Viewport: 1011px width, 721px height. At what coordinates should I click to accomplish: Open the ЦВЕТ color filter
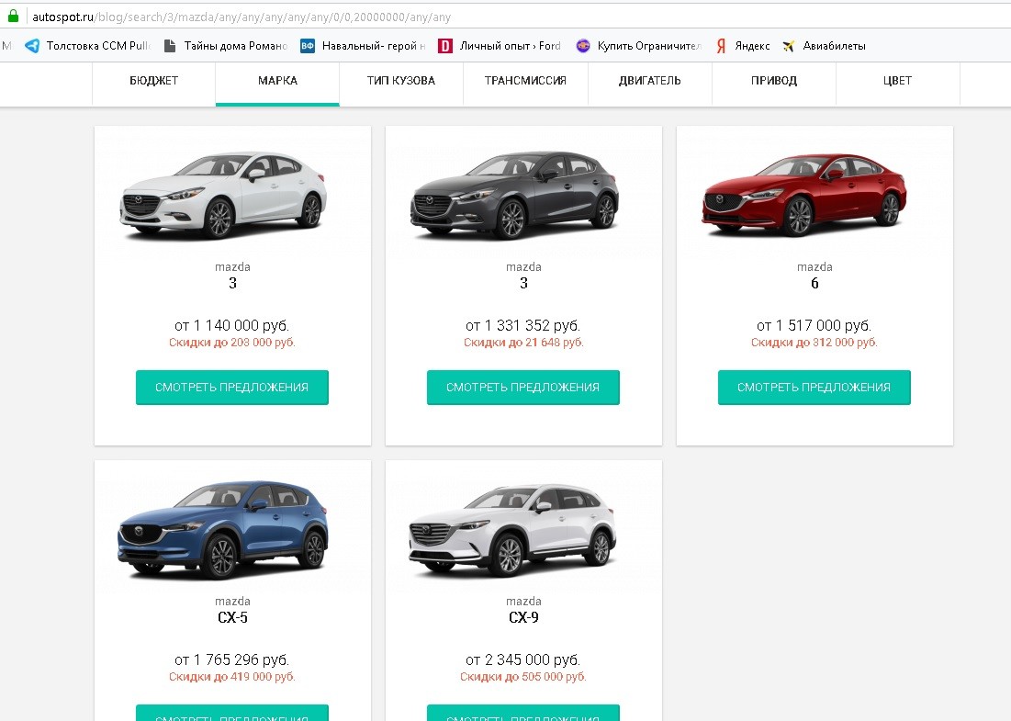(x=897, y=81)
